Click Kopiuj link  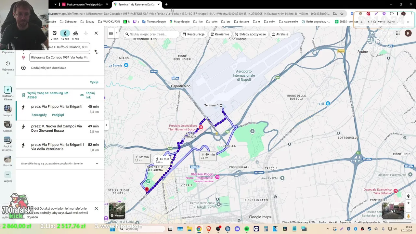pyautogui.click(x=88, y=95)
